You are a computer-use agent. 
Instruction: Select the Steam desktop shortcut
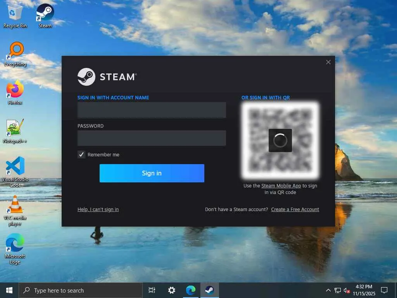(45, 16)
